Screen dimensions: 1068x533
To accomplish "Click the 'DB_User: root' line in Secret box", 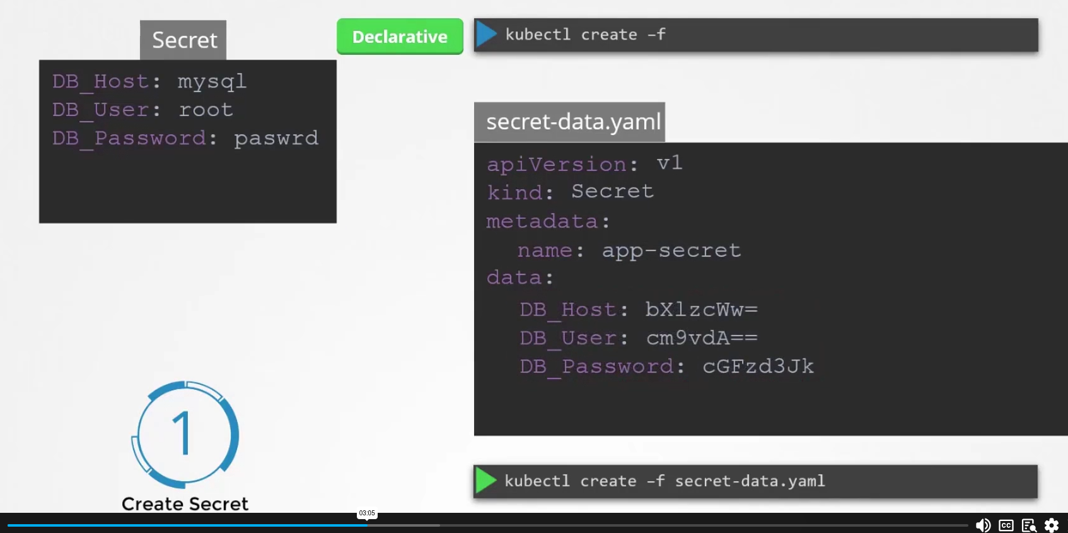I will coord(142,110).
